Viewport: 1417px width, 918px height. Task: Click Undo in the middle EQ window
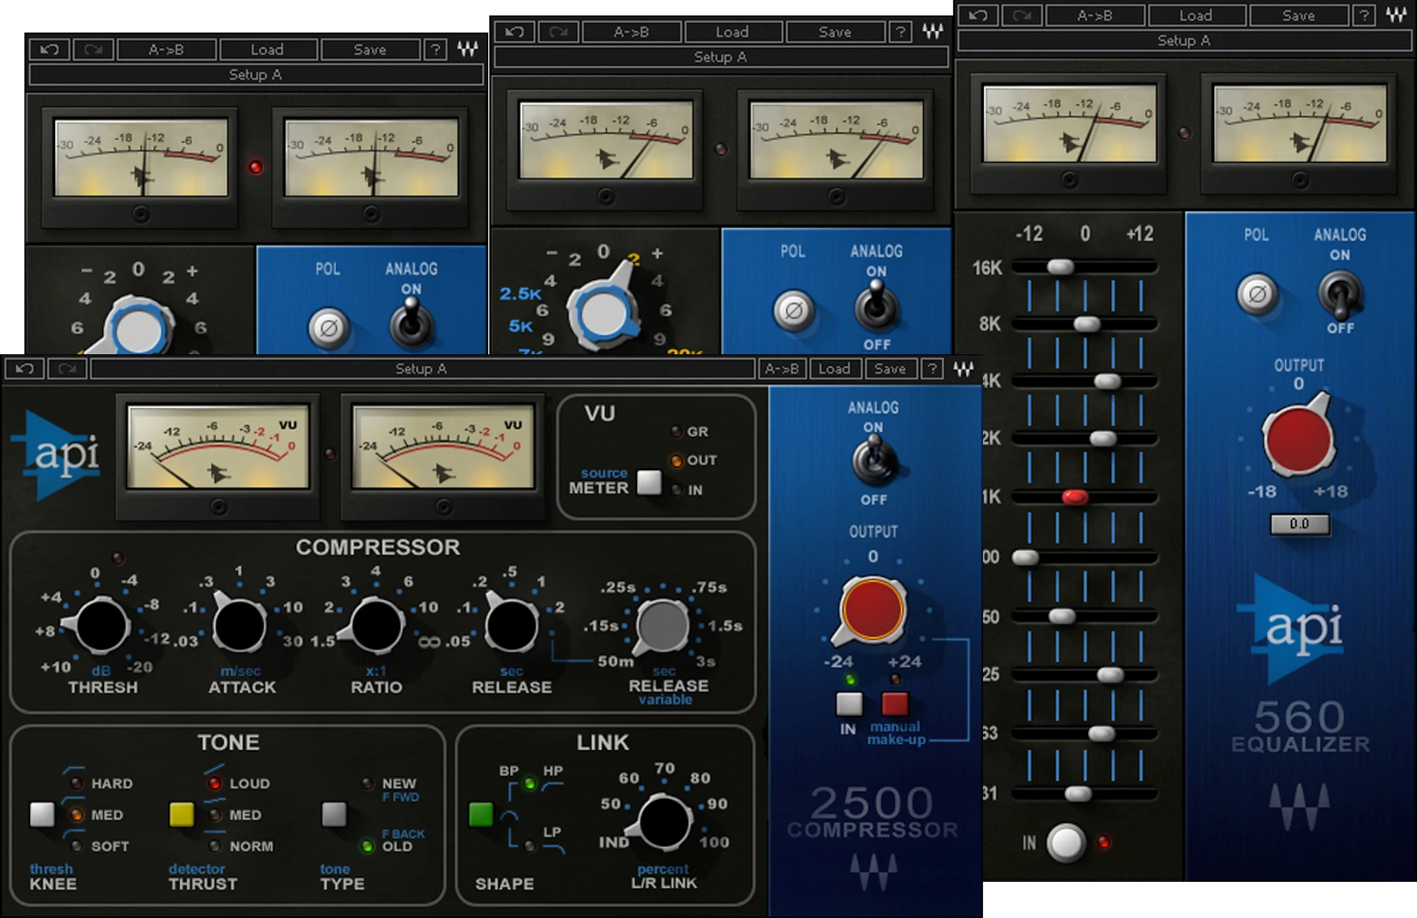515,31
